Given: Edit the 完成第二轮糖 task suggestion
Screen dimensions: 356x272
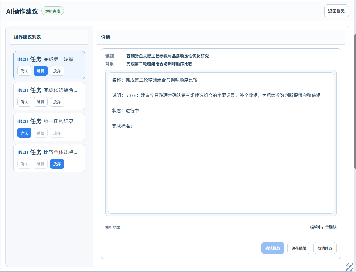Looking at the screenshot, I should [41, 71].
